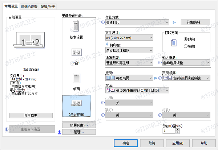218x150 pixels.
Task: Click the 注册当前设置... button
Action: pos(32,129)
